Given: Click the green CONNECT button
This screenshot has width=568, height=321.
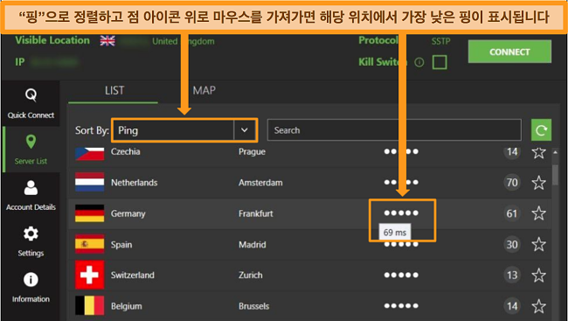Looking at the screenshot, I should [509, 52].
